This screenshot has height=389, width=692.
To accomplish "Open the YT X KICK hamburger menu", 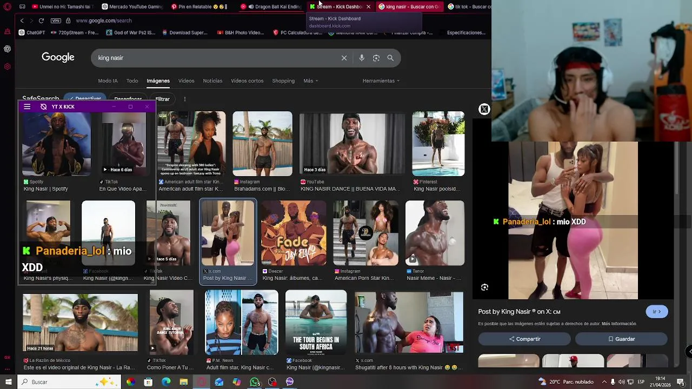I will (x=27, y=106).
